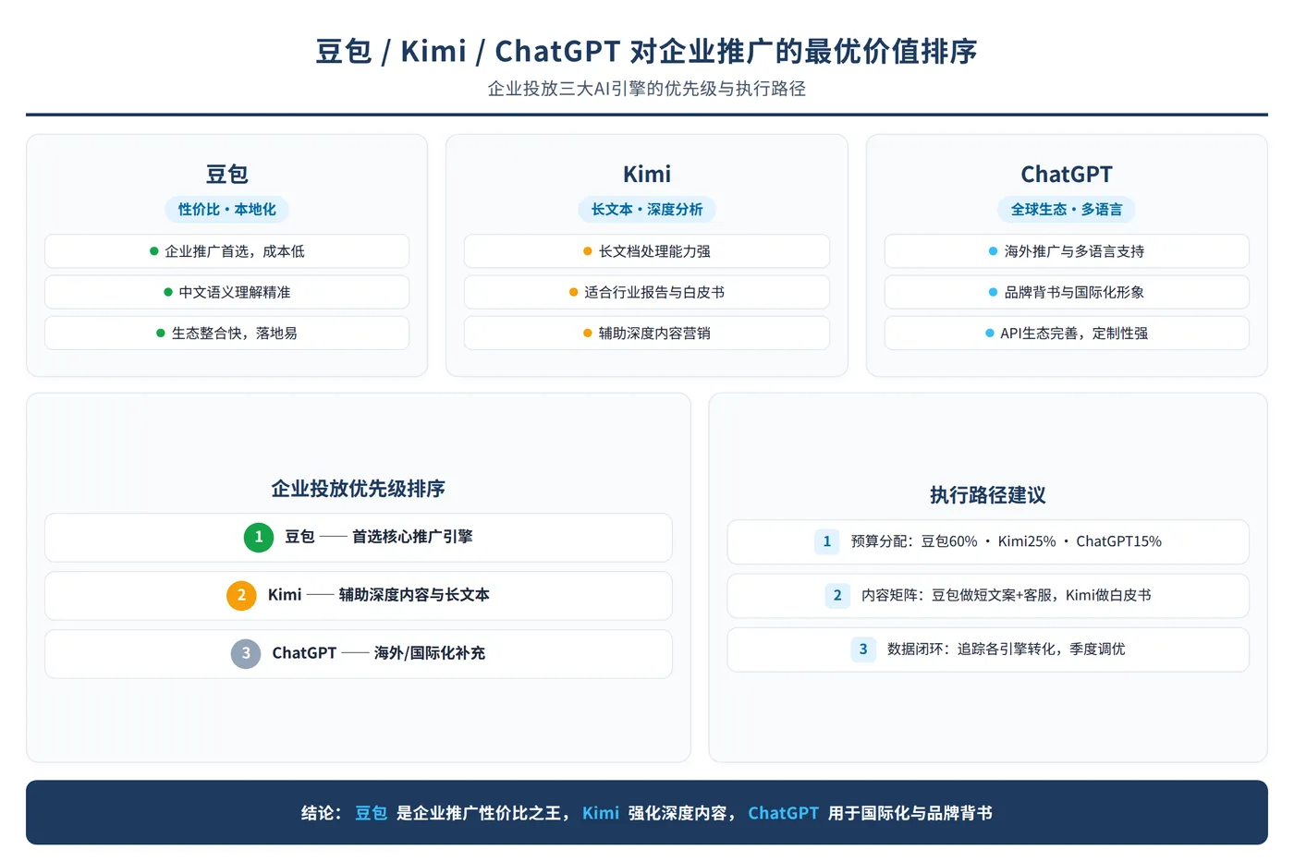Click the 性价比·本地化 tag pill
This screenshot has height=862, width=1294.
[227, 210]
